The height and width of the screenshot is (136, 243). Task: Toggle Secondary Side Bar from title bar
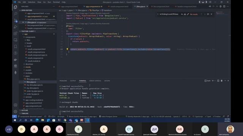click(206, 2)
